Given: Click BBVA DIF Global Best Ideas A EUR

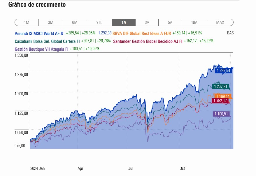Looking at the screenshot, I should click(x=142, y=34).
